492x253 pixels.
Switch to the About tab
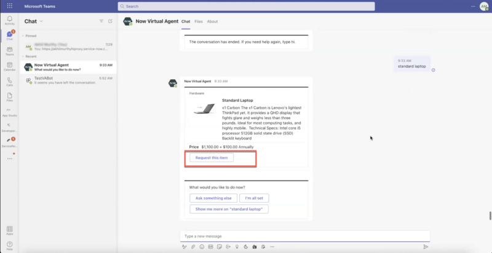(212, 21)
